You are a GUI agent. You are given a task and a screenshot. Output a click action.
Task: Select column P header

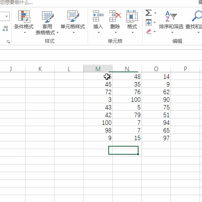pos(185,69)
